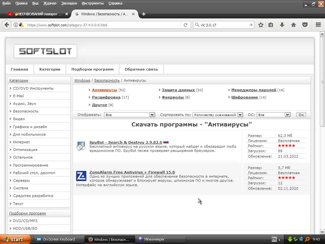
Task: Save to Pocket icon
Action: [x=305, y=25]
